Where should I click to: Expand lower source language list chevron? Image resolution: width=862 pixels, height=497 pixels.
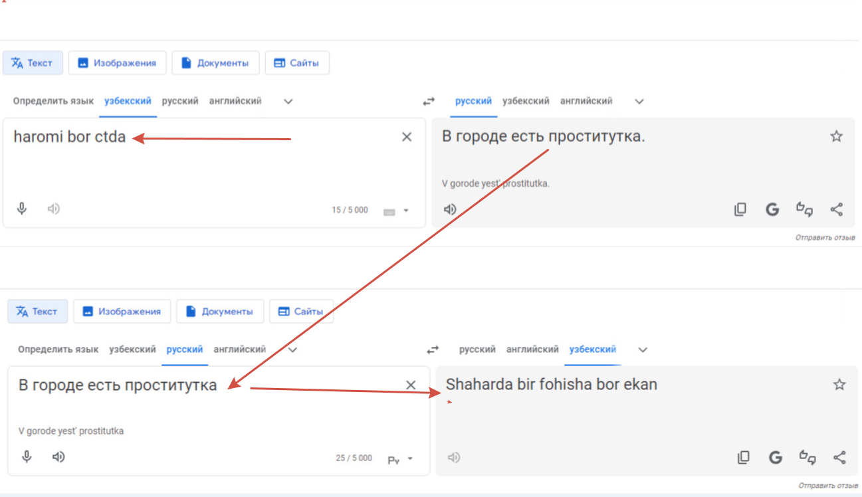292,349
